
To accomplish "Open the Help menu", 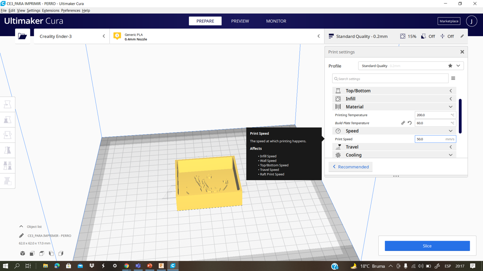I will (86, 11).
